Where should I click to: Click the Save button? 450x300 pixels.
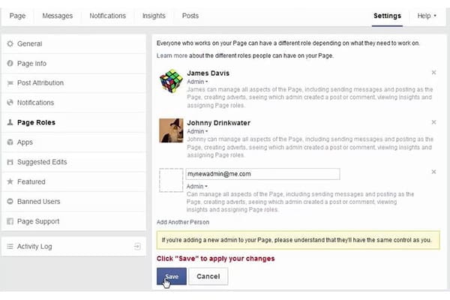172,276
